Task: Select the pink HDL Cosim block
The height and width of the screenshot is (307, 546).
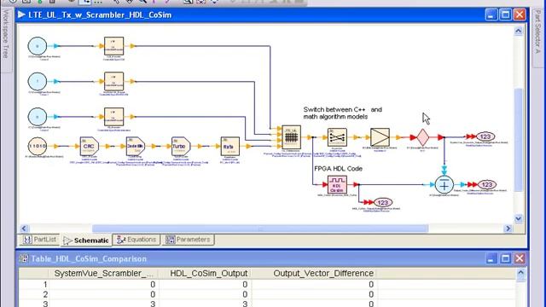Action: pyautogui.click(x=337, y=184)
